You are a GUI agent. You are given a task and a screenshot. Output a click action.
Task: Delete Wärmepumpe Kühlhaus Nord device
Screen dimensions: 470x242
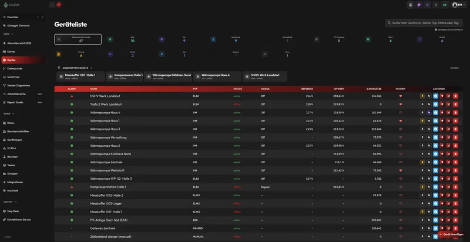455,154
